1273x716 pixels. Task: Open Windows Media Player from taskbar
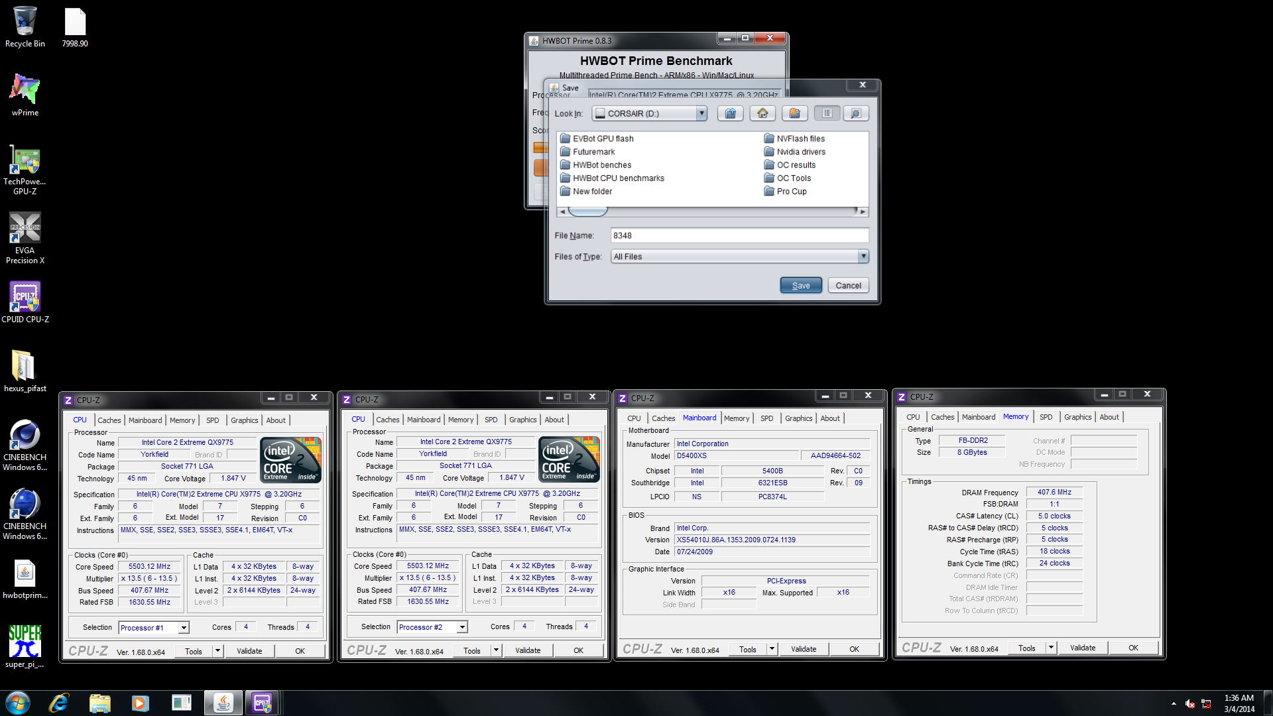140,703
